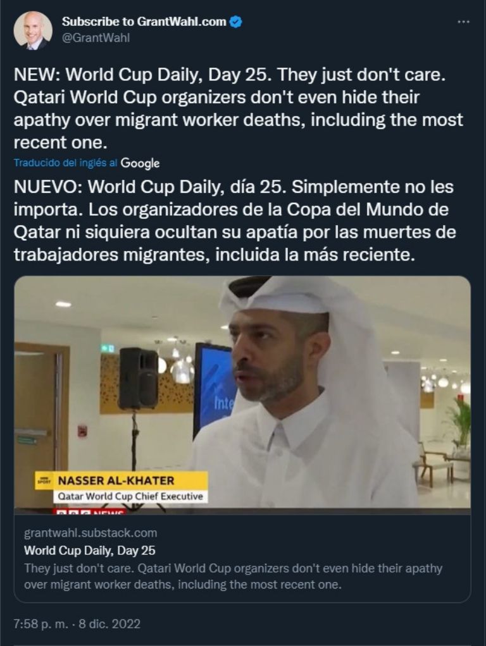Click the @GrantWahl handle

point(96,37)
